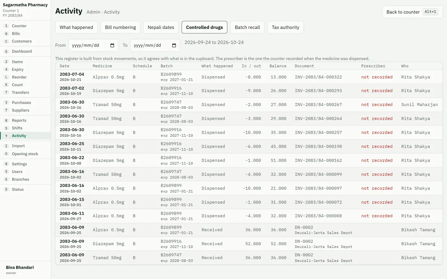Open Reports in the sidebar
447x279 pixels.
point(25,120)
